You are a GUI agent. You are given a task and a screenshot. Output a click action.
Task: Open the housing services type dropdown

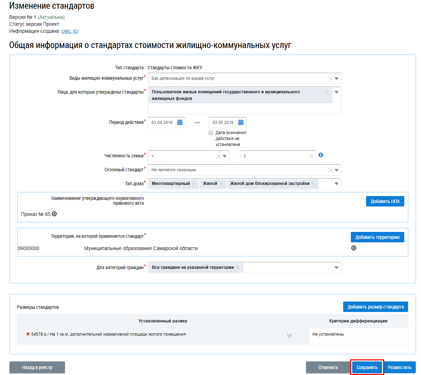click(x=337, y=79)
